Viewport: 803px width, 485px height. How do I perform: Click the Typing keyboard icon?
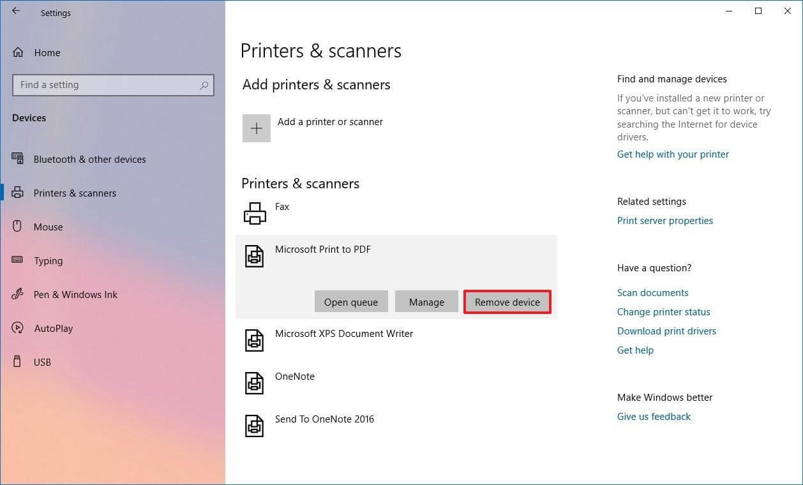click(17, 260)
